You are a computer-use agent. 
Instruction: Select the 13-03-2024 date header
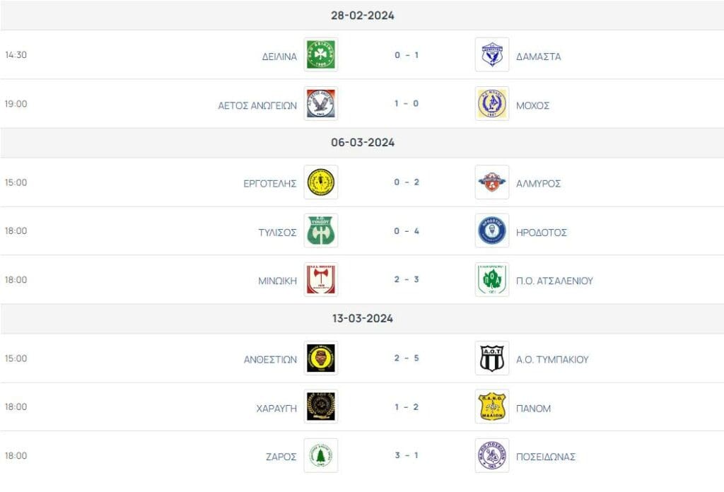click(x=363, y=319)
